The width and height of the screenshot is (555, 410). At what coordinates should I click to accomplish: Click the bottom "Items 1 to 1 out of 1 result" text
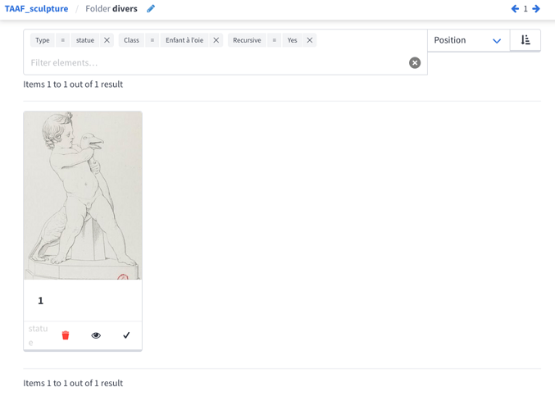tap(73, 383)
